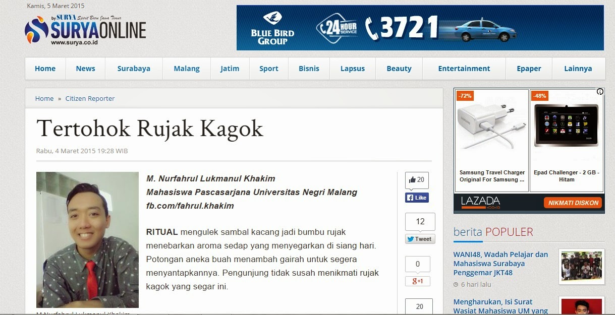Click the Facebook Like button
This screenshot has width=615, height=315.
(x=417, y=198)
